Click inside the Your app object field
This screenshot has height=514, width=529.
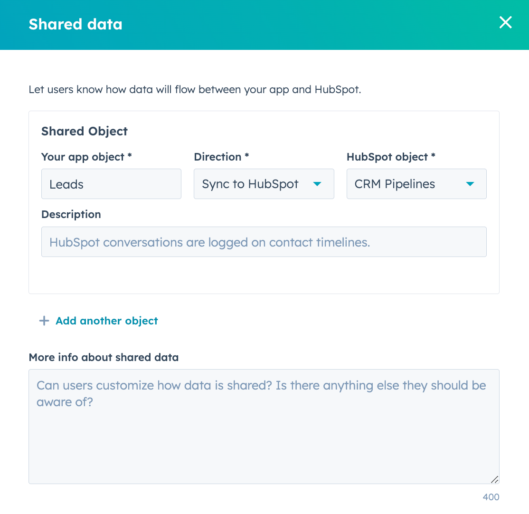coord(111,183)
